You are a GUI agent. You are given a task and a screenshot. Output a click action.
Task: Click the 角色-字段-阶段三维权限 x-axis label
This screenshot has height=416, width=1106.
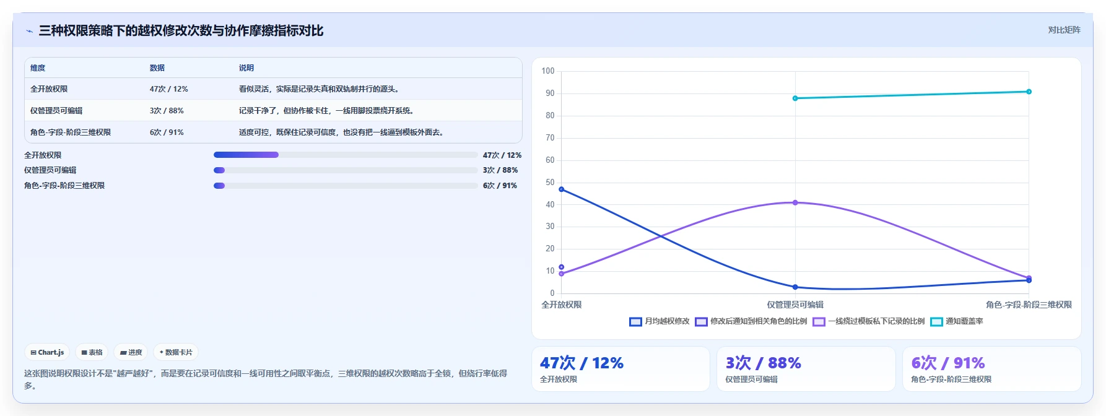pos(1029,305)
